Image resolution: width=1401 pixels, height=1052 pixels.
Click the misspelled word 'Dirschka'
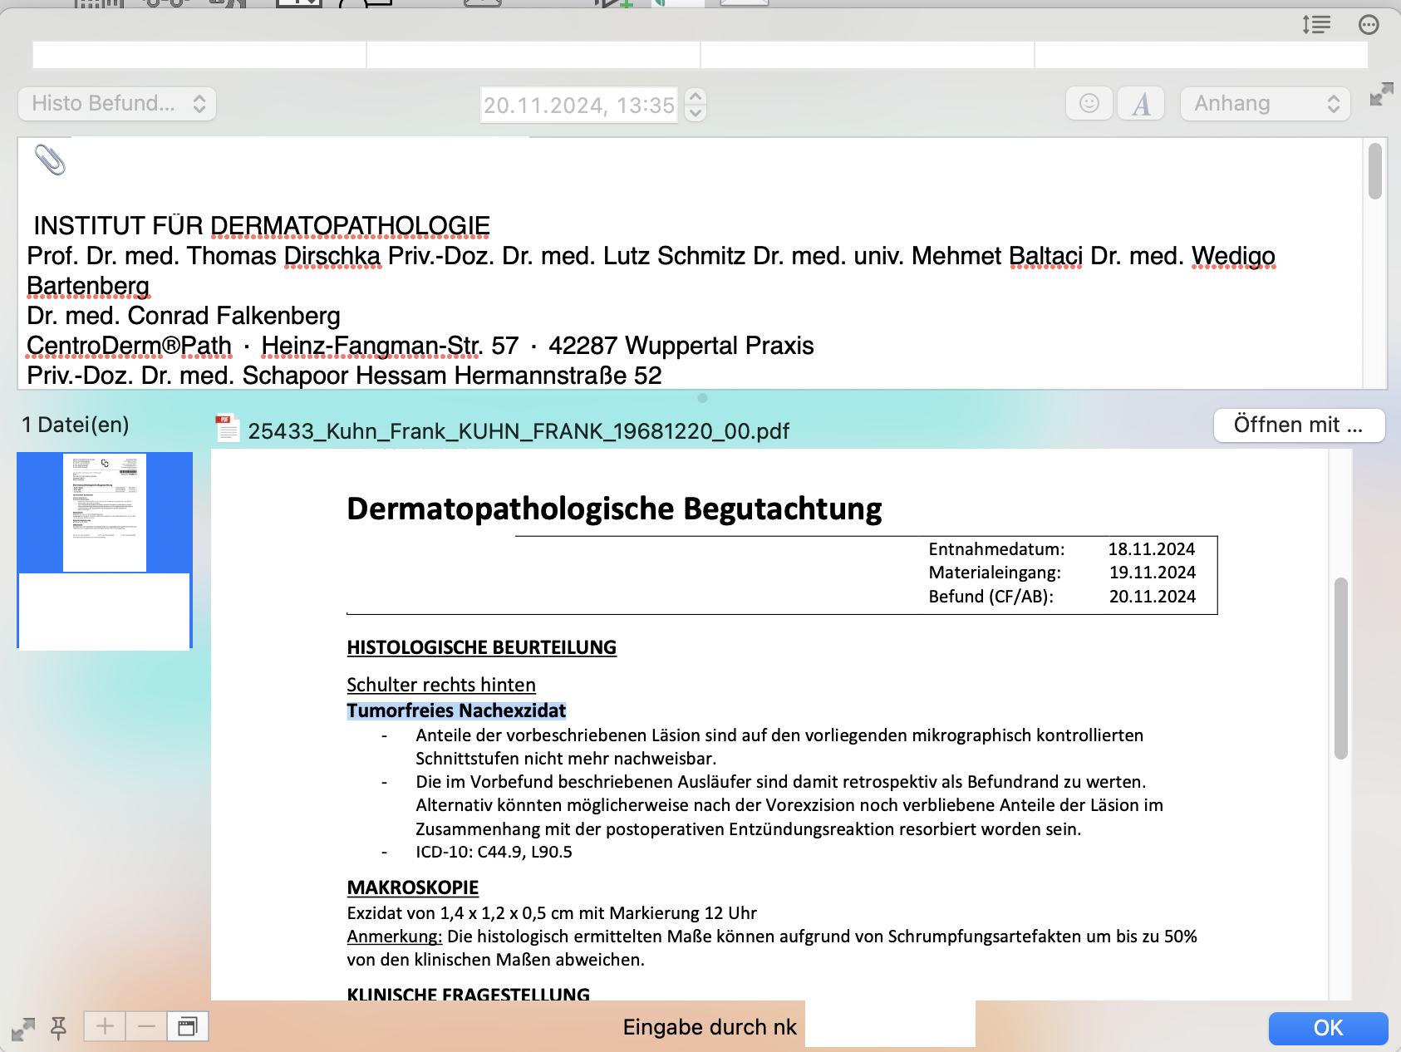click(332, 256)
